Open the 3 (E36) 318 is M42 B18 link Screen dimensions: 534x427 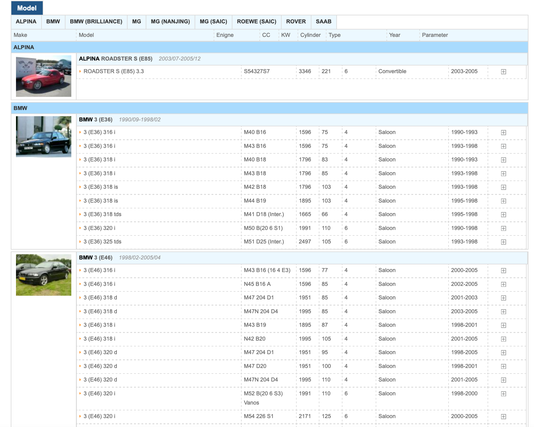coord(101,187)
